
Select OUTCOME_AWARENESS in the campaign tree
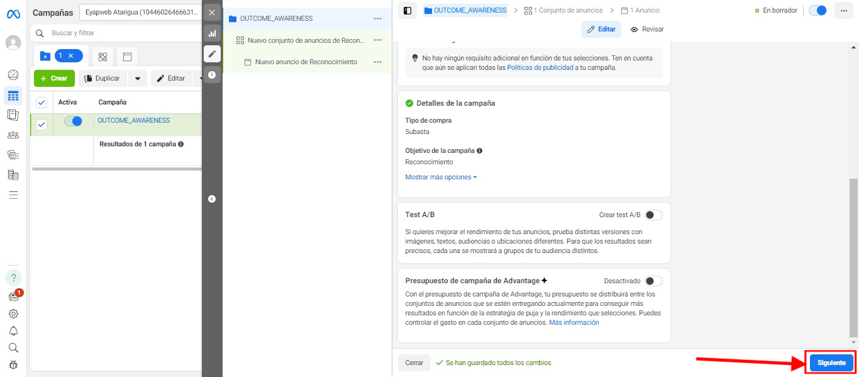pos(306,19)
